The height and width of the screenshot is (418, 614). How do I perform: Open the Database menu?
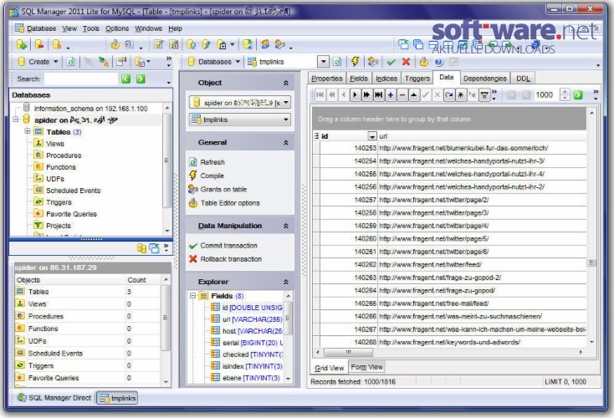click(41, 28)
